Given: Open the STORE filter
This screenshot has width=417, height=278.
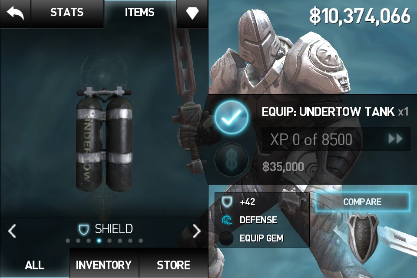Looking at the screenshot, I should (x=173, y=265).
